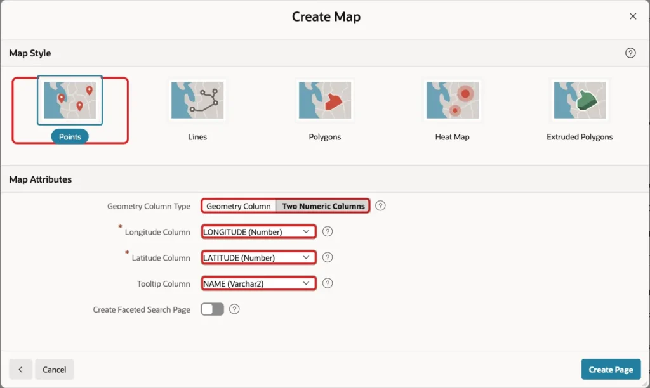Click the Heat Map label
This screenshot has width=650, height=388.
[x=452, y=137]
